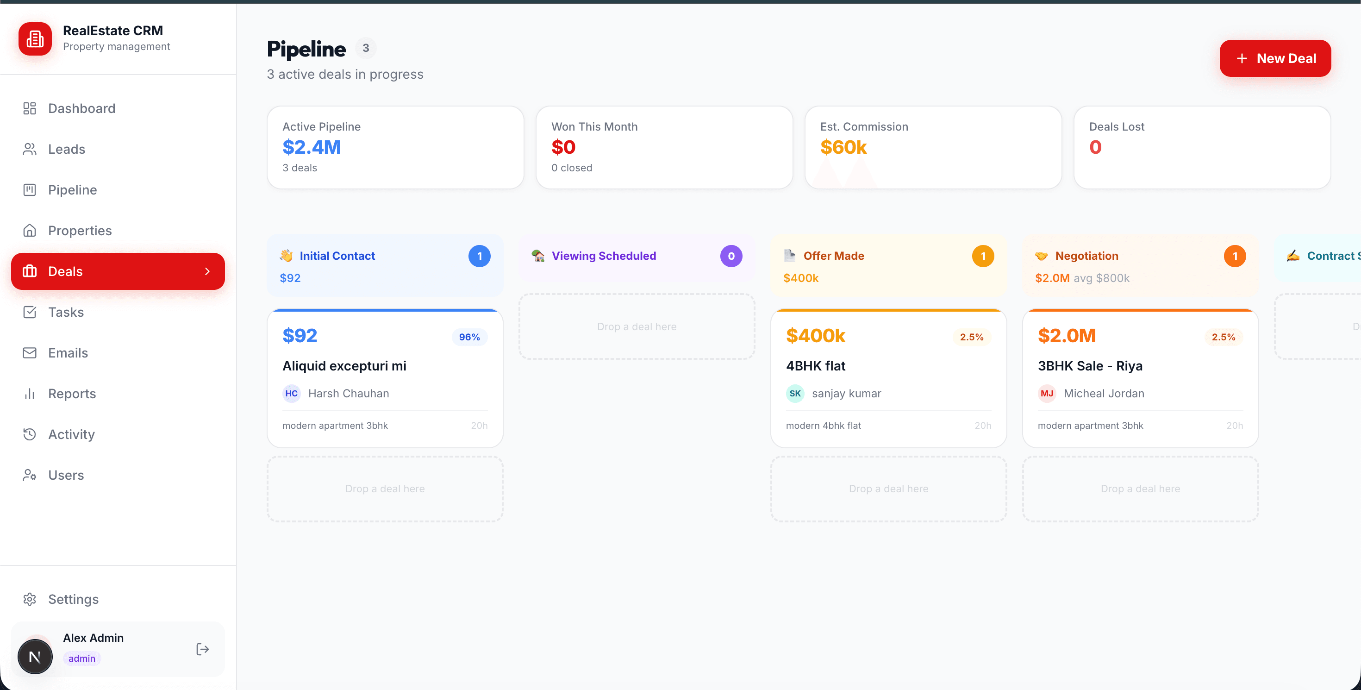This screenshot has width=1361, height=690.
Task: Click the admin role badge
Action: coord(81,659)
